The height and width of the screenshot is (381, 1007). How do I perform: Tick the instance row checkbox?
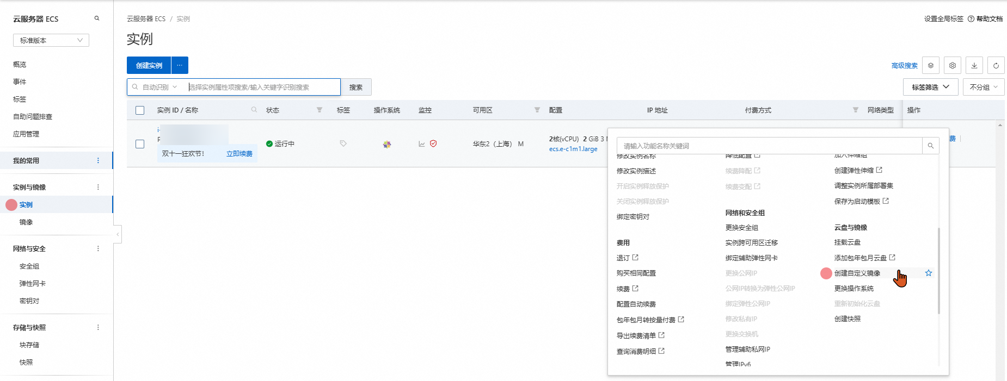140,144
